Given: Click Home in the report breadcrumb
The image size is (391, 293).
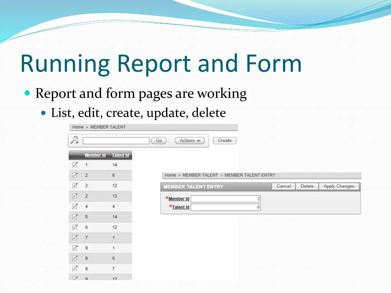Looking at the screenshot, I should 78,127.
